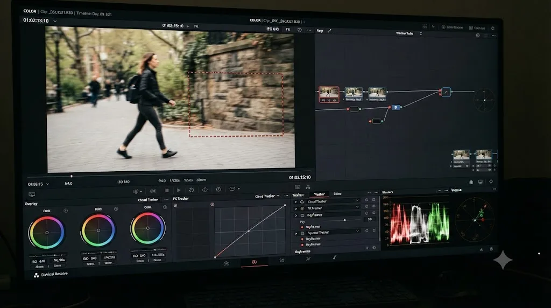The image size is (551, 308).
Task: Open the dropdown left of skip-back button
Action: point(137,191)
